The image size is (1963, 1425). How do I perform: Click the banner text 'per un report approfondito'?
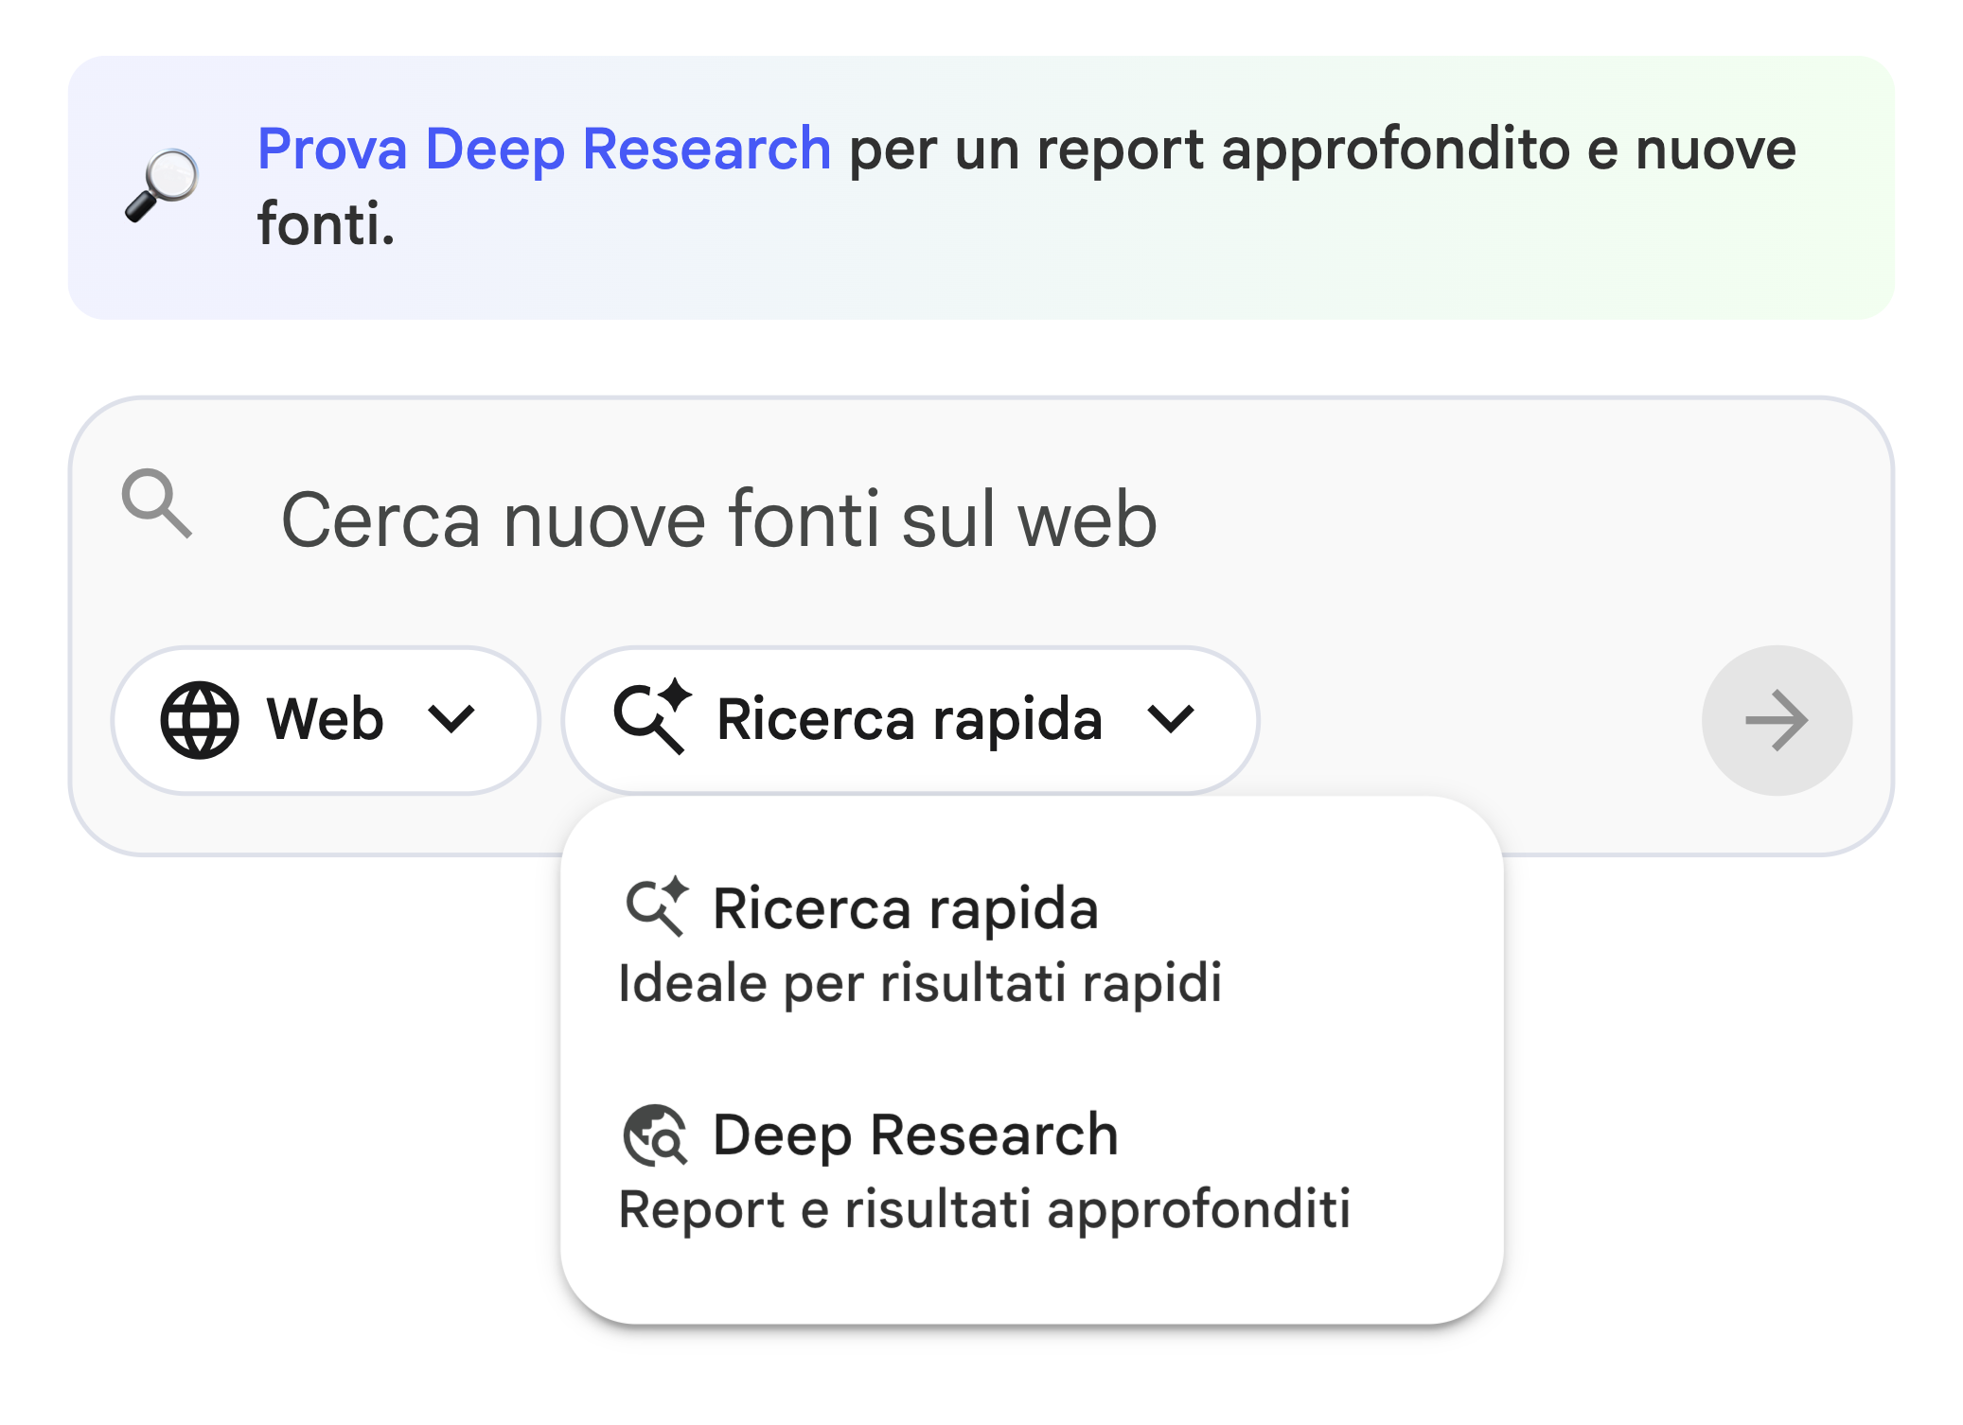click(x=1202, y=150)
